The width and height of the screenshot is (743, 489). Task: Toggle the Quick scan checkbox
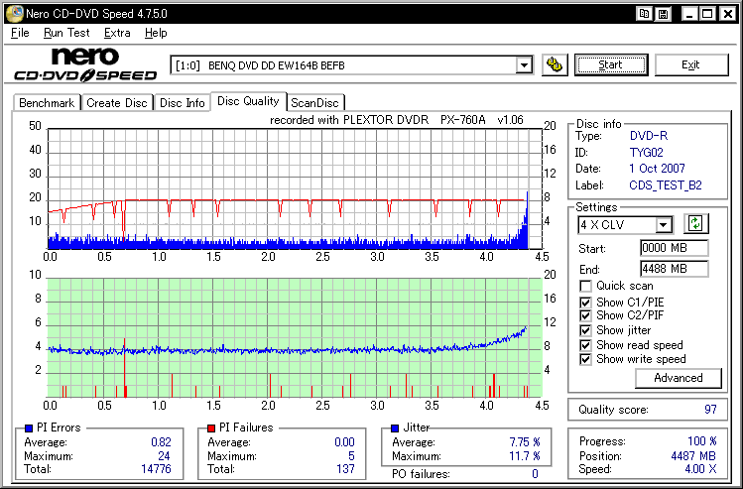pos(585,287)
